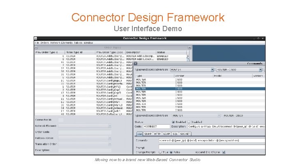The image size is (296, 166).
Task: Sort Commands table by Vendor column
Action: (x=194, y=76)
